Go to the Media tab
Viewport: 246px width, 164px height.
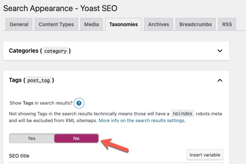pos(92,24)
